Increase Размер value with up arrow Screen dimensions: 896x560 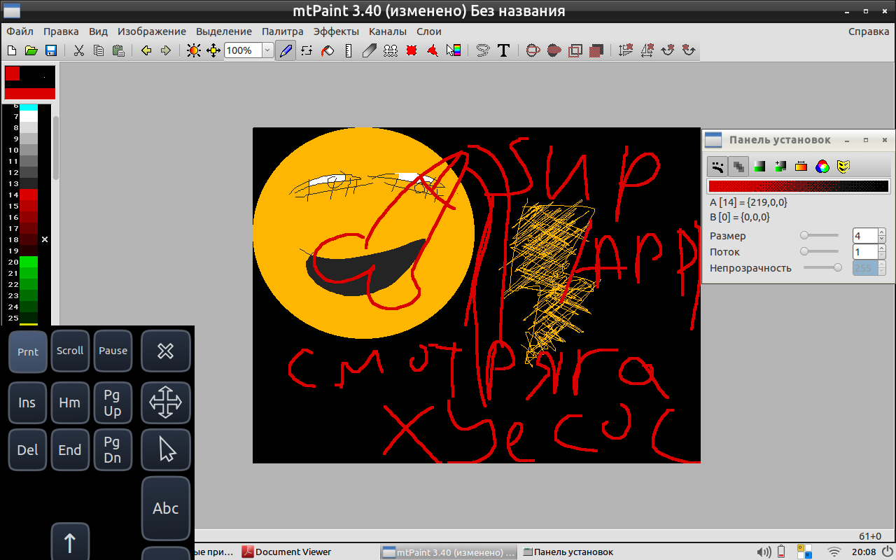pyautogui.click(x=881, y=232)
